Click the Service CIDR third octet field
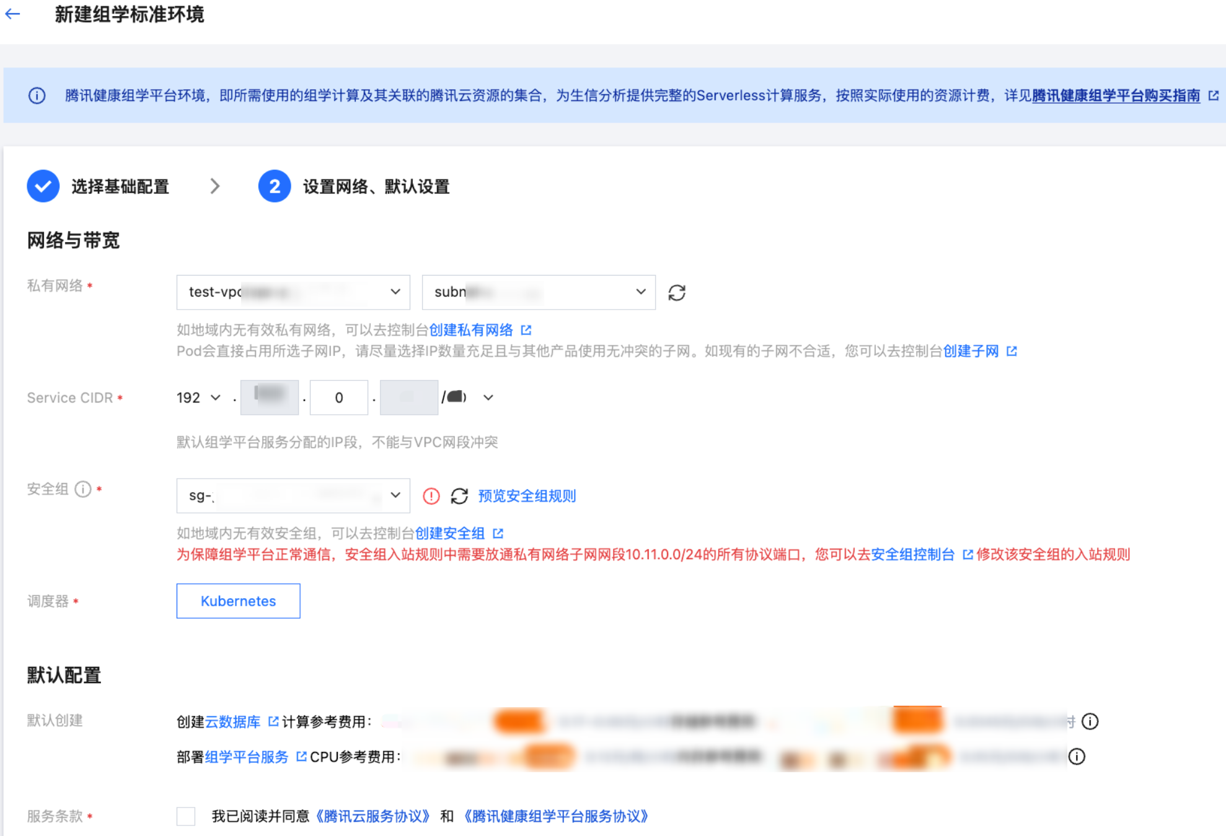 pyautogui.click(x=339, y=398)
